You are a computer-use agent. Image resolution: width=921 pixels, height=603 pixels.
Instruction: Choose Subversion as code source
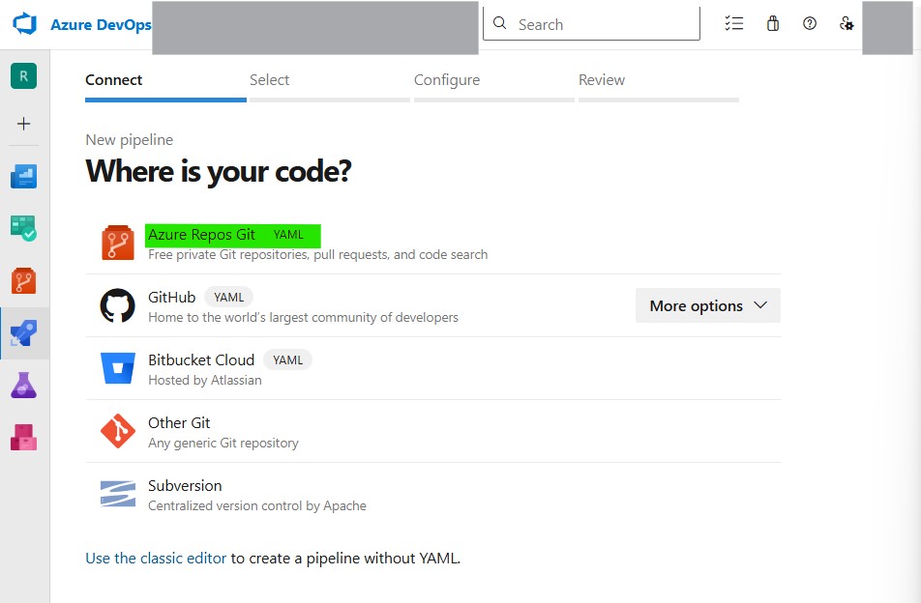tap(433, 494)
